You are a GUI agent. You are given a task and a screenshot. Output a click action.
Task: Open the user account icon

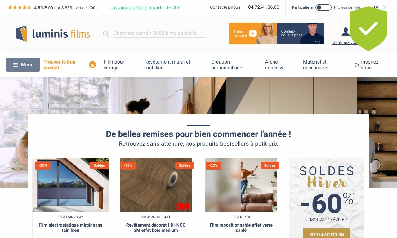(346, 31)
